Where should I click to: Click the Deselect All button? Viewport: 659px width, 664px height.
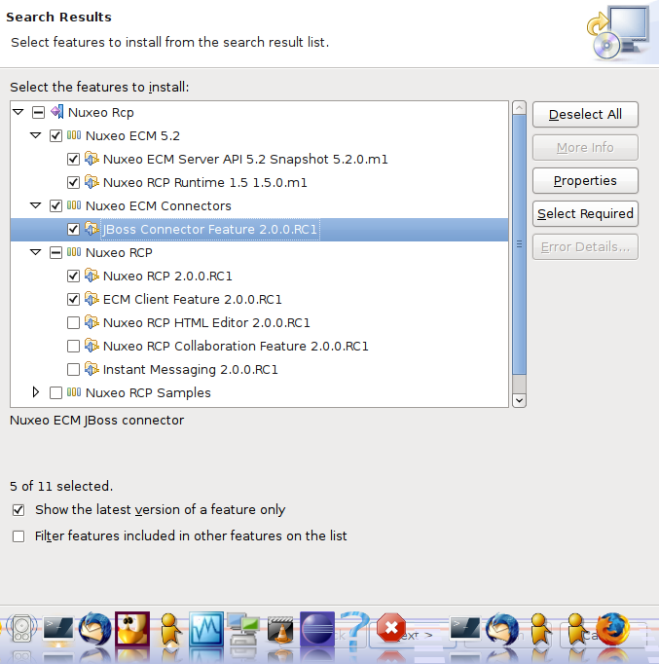point(585,114)
